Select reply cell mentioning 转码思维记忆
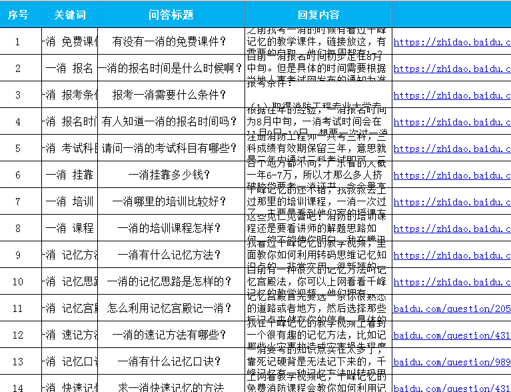Viewport: 511px width, 392px height. click(x=318, y=255)
